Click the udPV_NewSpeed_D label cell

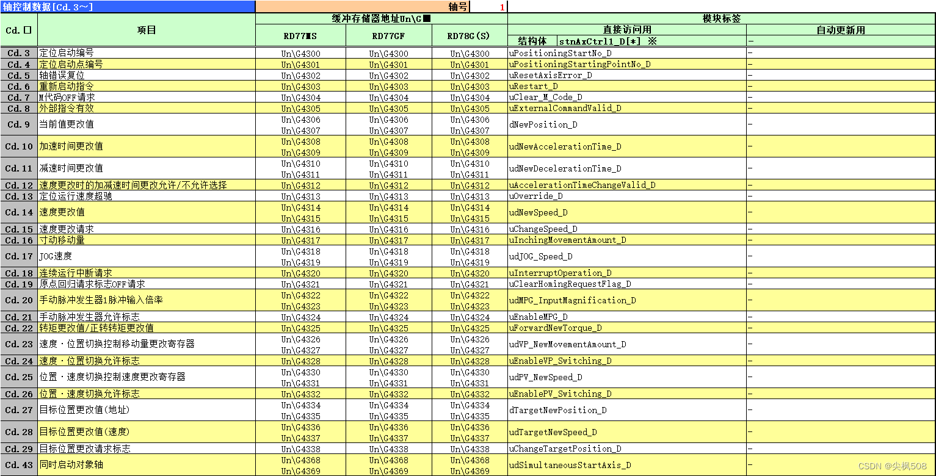627,377
